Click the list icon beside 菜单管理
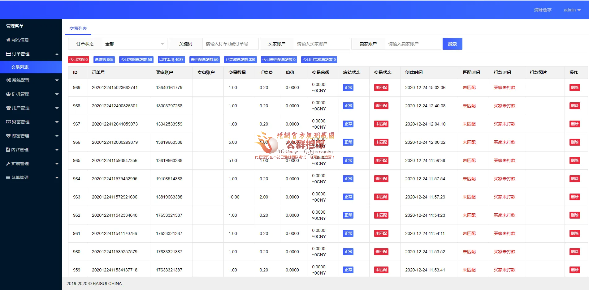 pos(8,177)
